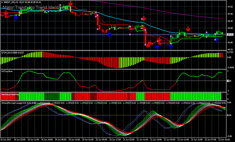The width and height of the screenshot is (235, 142).
Task: Select the 'Major Trend: No Trend Identified' label
Action: click(x=35, y=7)
